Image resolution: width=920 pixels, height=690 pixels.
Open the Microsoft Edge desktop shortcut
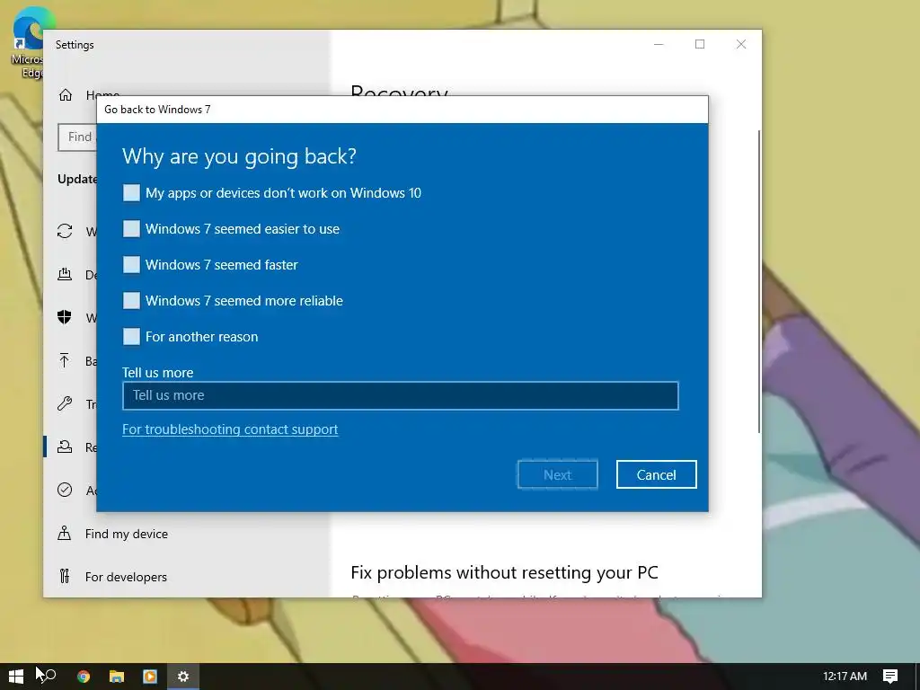[x=28, y=44]
